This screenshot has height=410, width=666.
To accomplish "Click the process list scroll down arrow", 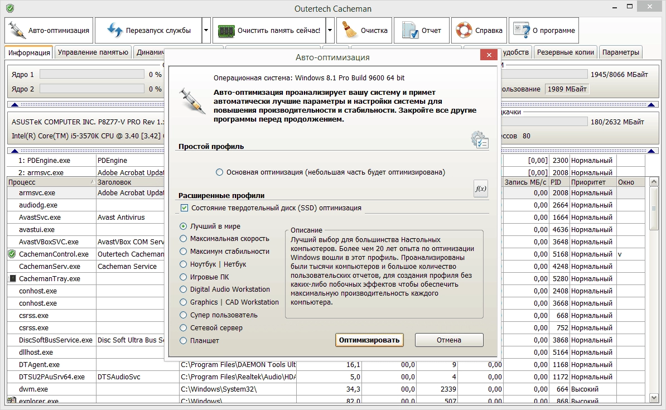I will click(x=654, y=398).
